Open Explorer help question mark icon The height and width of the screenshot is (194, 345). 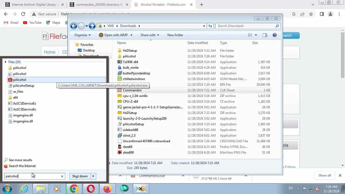coord(275,35)
